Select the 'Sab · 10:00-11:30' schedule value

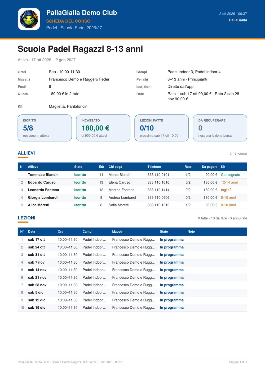click(64, 72)
